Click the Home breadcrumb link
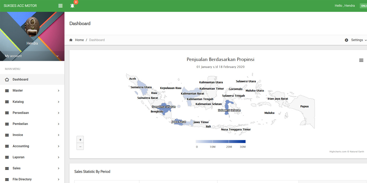Viewport: 367px width, 183px height. tap(79, 40)
